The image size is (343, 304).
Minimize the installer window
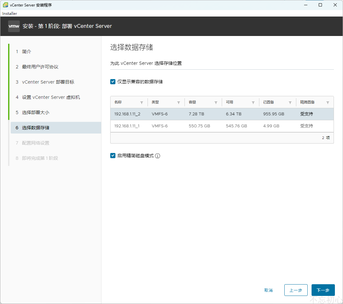(306, 5)
